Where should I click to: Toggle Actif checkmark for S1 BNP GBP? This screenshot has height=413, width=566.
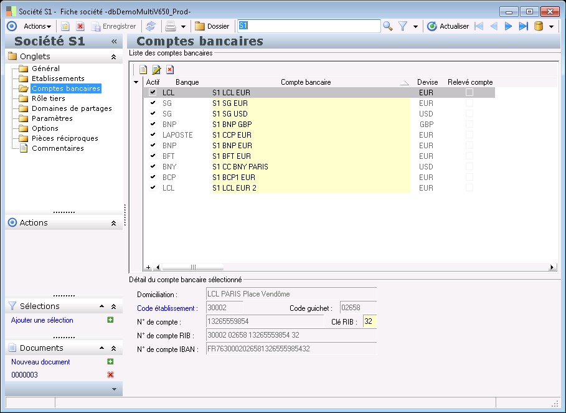pos(153,124)
